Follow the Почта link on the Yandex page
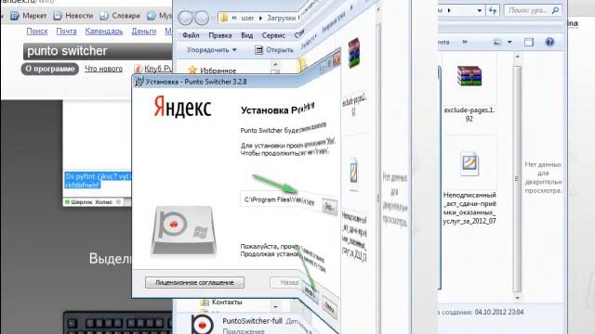Image resolution: width=595 pixels, height=334 pixels. click(66, 31)
